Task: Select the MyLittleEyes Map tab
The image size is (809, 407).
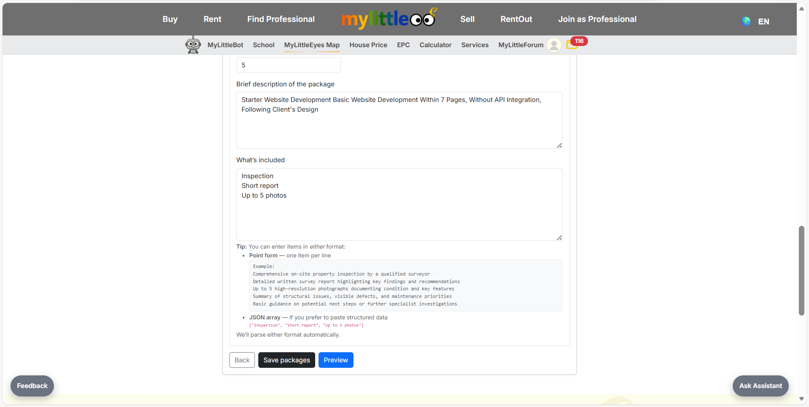Action: [312, 45]
